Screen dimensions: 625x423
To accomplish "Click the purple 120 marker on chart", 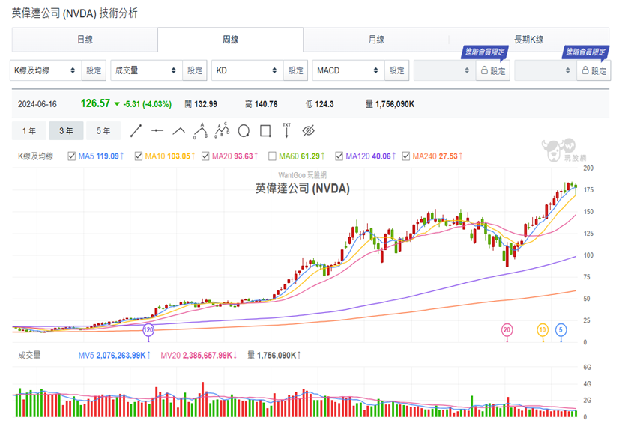I will (x=148, y=329).
